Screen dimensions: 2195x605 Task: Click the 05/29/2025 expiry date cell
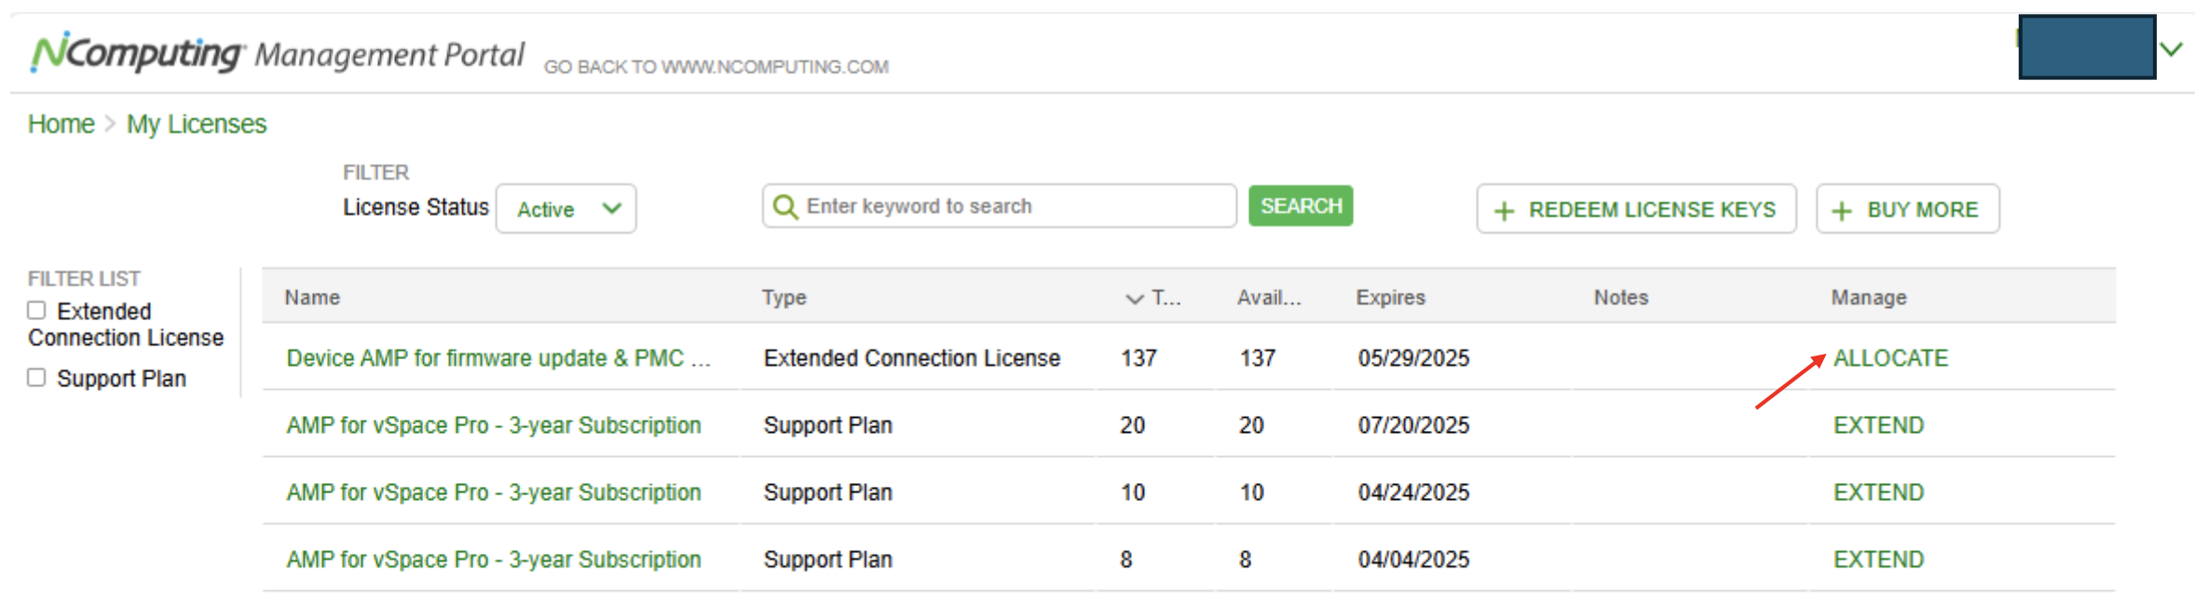click(x=1413, y=358)
